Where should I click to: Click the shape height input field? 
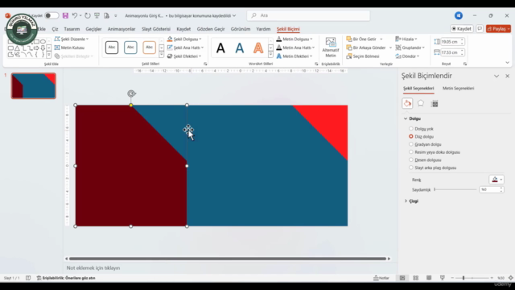(450, 42)
